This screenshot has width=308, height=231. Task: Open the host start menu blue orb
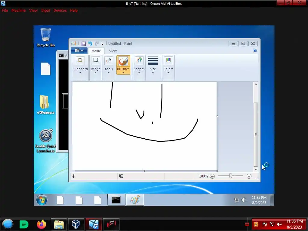point(8,224)
